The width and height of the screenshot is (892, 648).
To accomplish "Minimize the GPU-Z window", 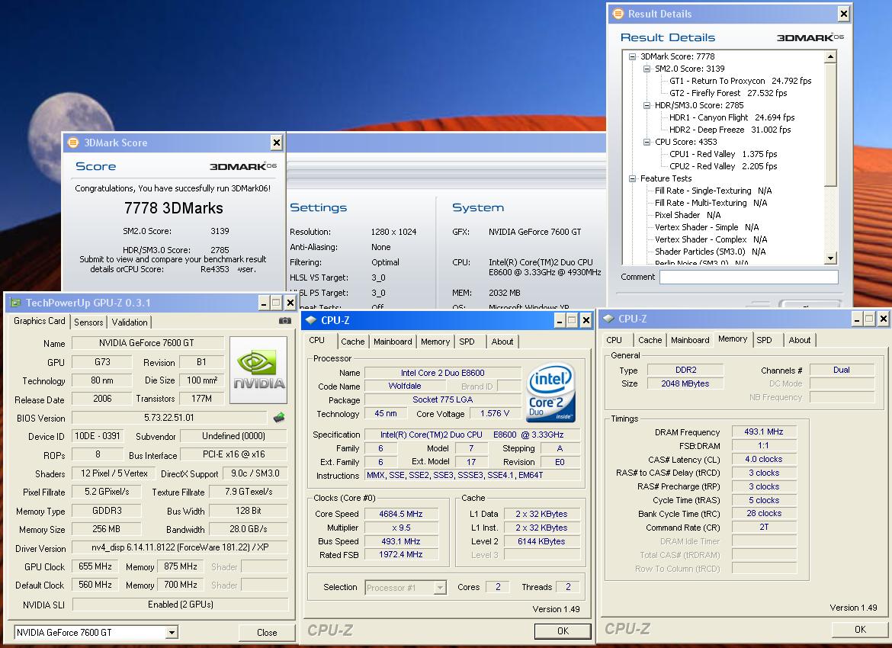I will click(264, 303).
